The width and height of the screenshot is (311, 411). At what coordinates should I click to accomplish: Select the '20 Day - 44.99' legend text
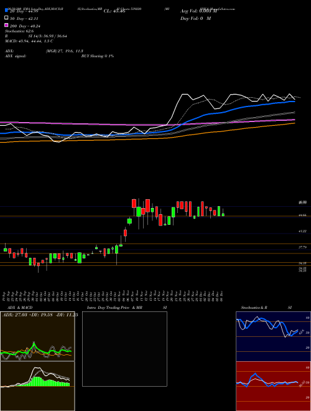pyautogui.click(x=24, y=11)
